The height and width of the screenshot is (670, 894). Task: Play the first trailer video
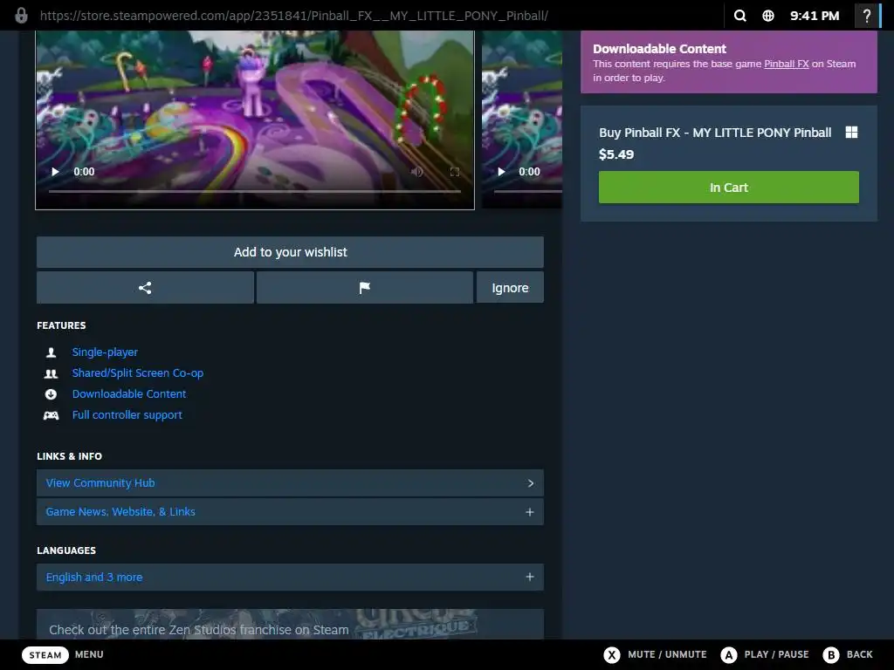tap(55, 172)
